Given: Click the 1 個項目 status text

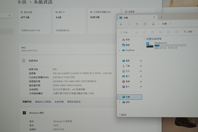Looking at the screenshot, I should [x=123, y=115].
